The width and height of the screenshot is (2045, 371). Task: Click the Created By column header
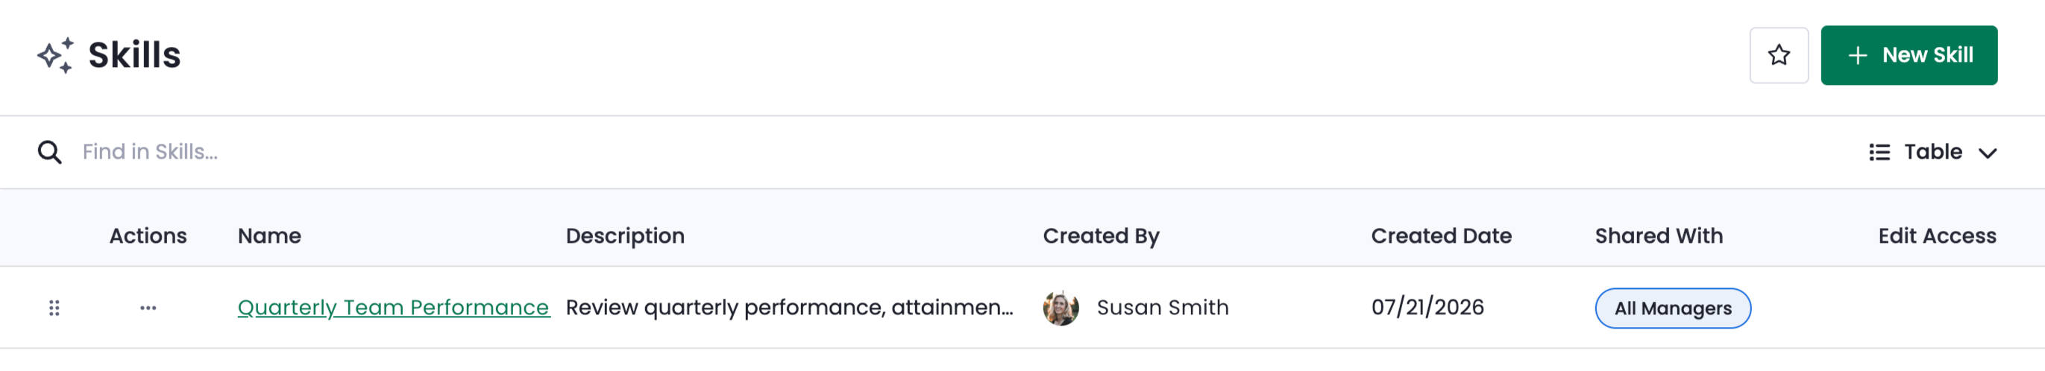click(x=1101, y=235)
